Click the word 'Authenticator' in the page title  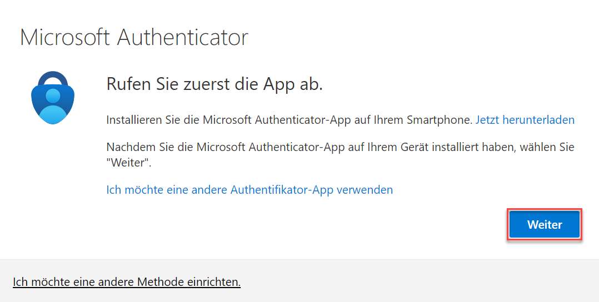click(x=183, y=37)
